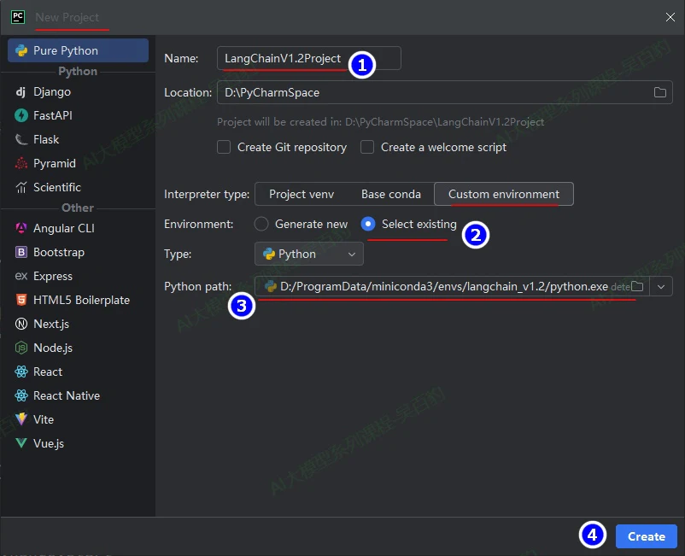The height and width of the screenshot is (556, 685).
Task: Choose the React Native project icon
Action: coord(21,395)
